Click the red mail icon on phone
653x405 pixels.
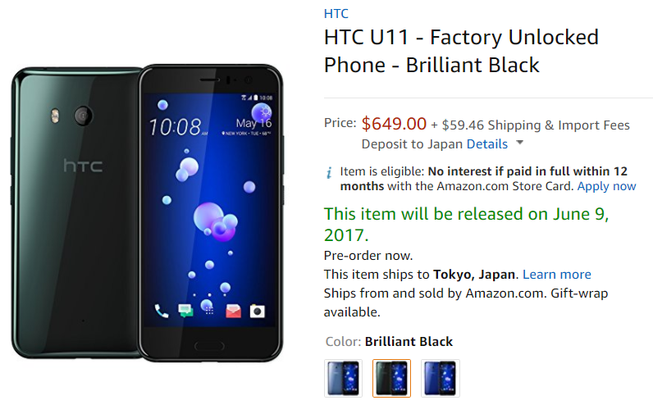pyautogui.click(x=233, y=311)
